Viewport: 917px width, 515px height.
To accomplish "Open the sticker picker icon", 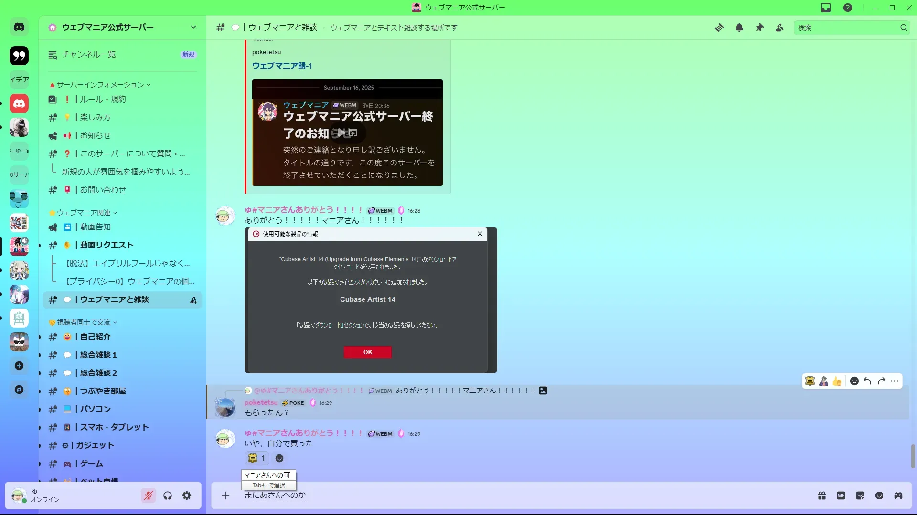I will point(860,495).
